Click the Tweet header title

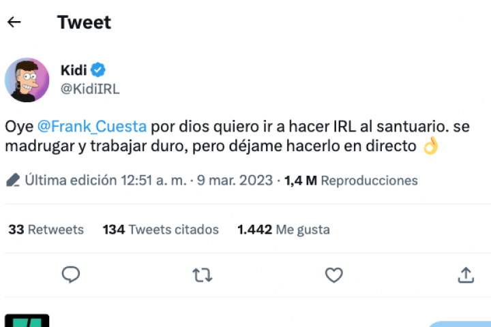pos(84,22)
